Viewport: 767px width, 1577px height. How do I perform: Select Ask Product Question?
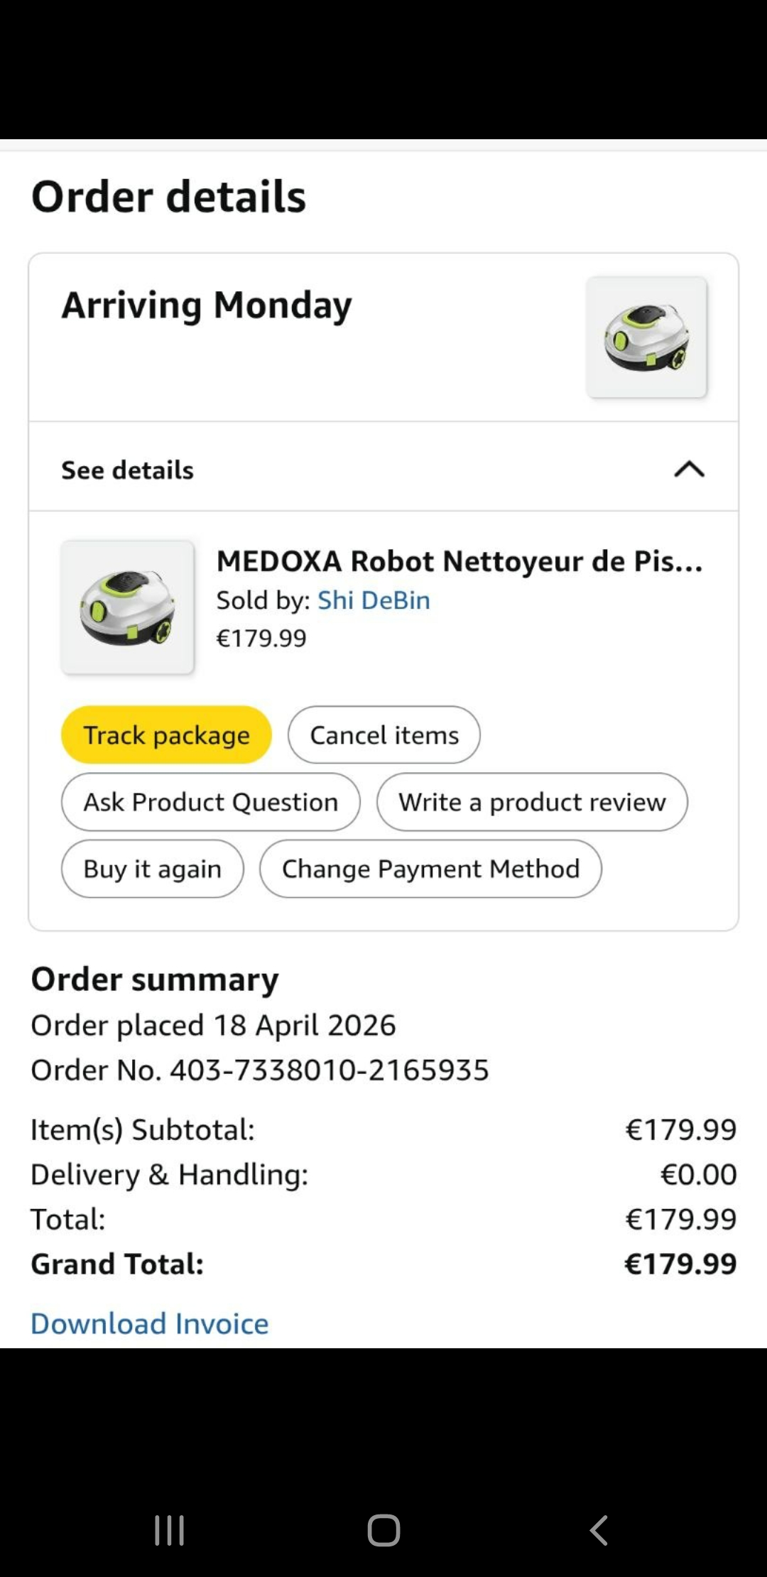tap(211, 802)
